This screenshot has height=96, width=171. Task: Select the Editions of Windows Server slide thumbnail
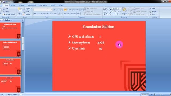10,49
